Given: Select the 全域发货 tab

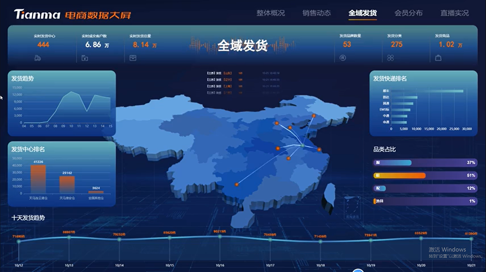Looking at the screenshot, I should 362,13.
